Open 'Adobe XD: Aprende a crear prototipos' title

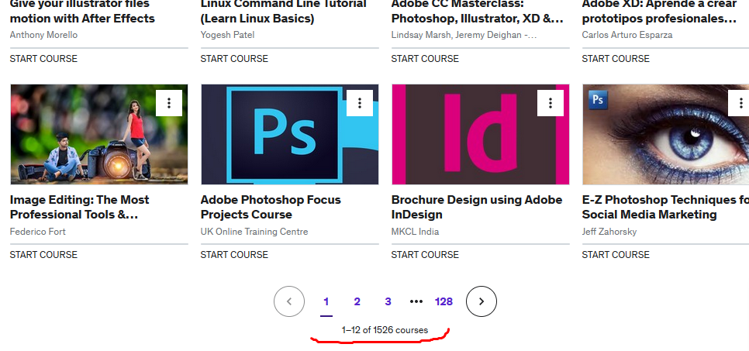[659, 12]
